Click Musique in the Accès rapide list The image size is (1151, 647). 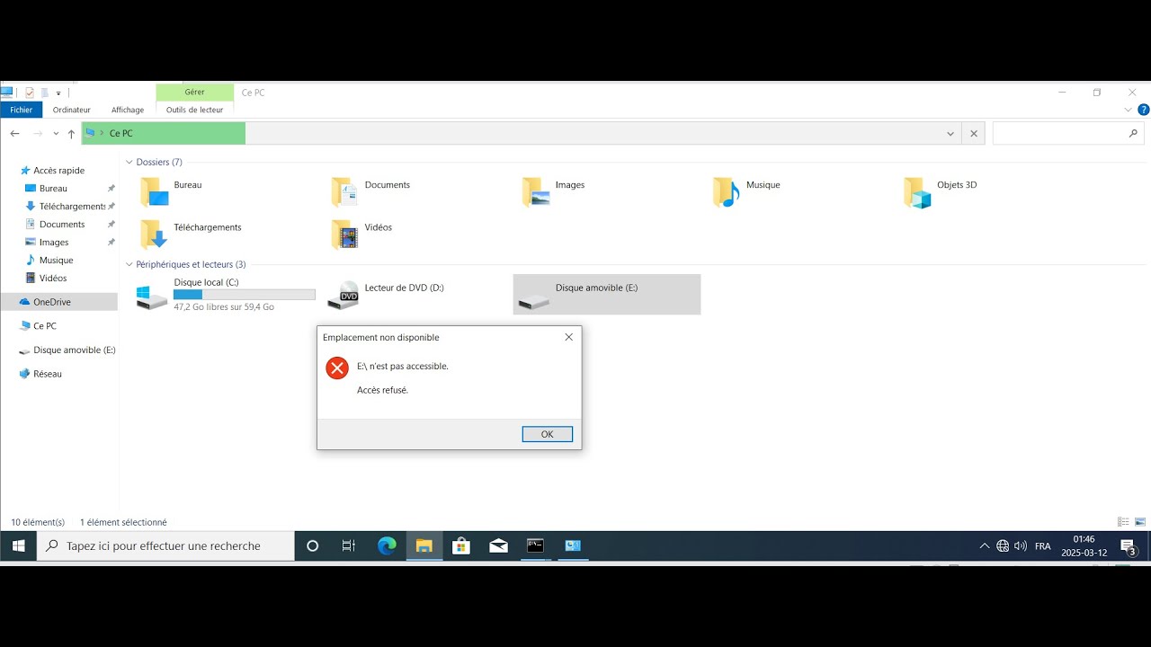56,260
